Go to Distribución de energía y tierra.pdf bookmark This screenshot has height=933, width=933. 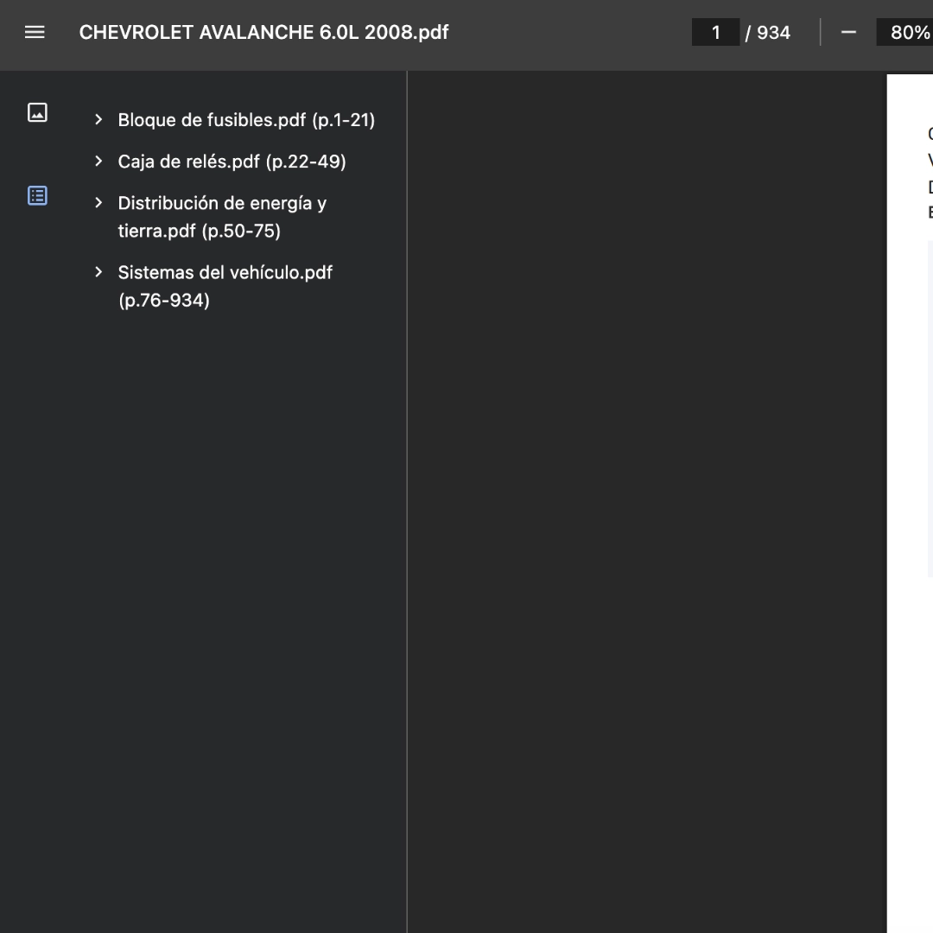tap(223, 217)
